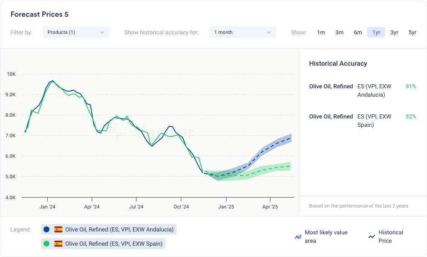Click the Most likely value area icon

[298, 236]
